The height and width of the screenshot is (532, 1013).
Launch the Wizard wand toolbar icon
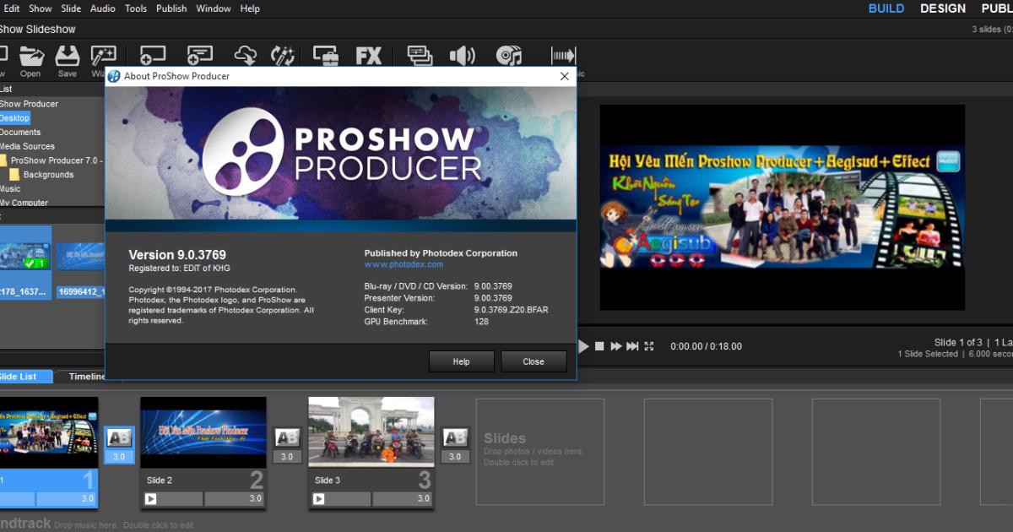[x=103, y=57]
